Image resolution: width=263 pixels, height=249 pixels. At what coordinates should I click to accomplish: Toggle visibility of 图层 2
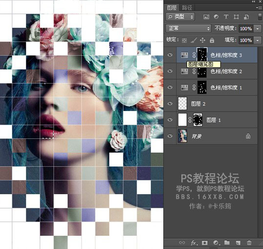tap(170, 103)
